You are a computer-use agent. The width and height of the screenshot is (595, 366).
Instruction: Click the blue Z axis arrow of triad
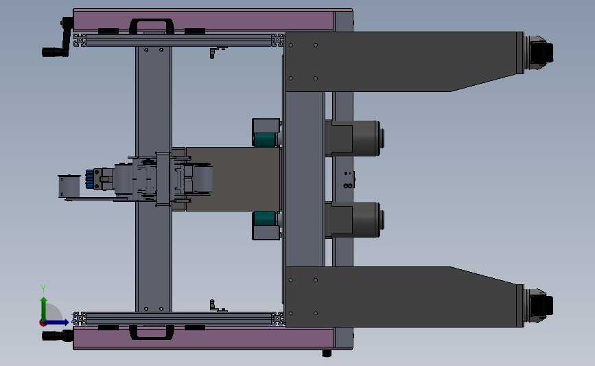58,322
